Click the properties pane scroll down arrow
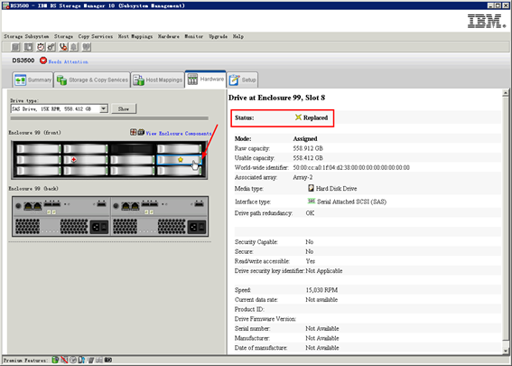Image resolution: width=512 pixels, height=366 pixels. click(506, 351)
